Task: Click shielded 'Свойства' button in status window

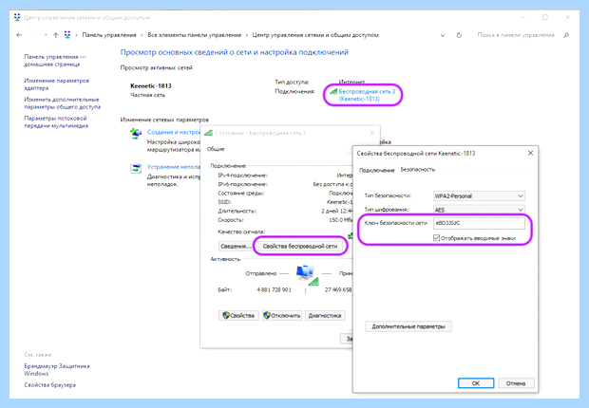Action: click(238, 316)
